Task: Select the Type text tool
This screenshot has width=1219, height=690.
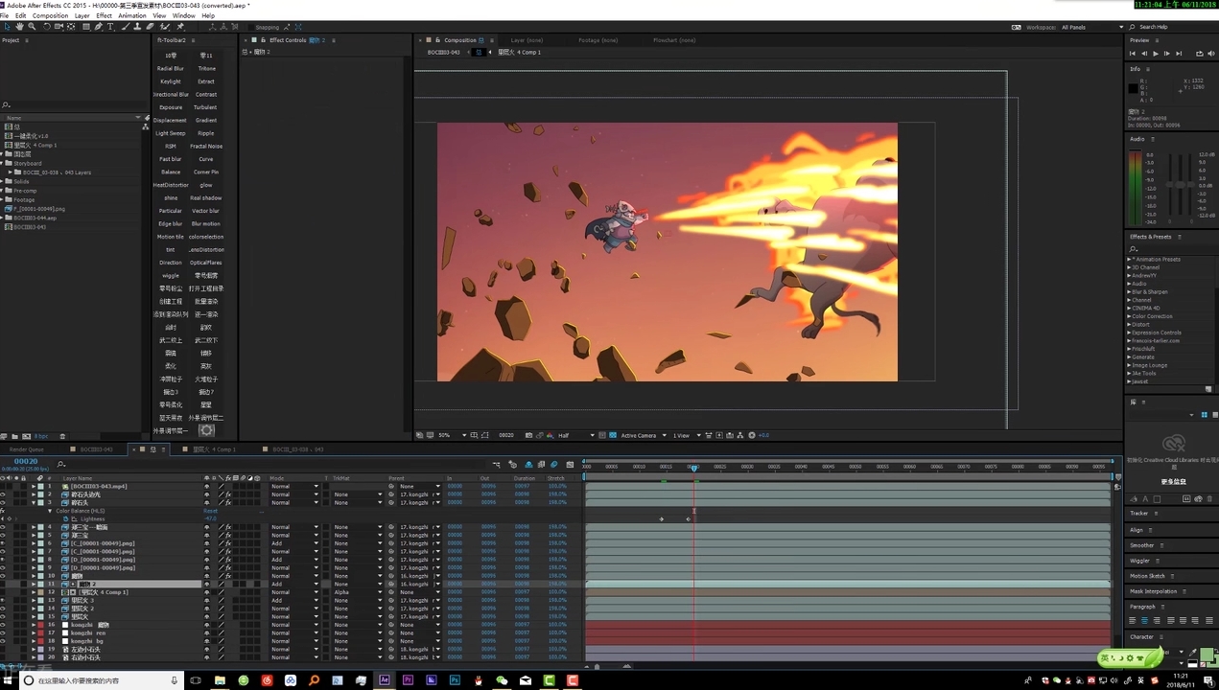Action: point(110,27)
